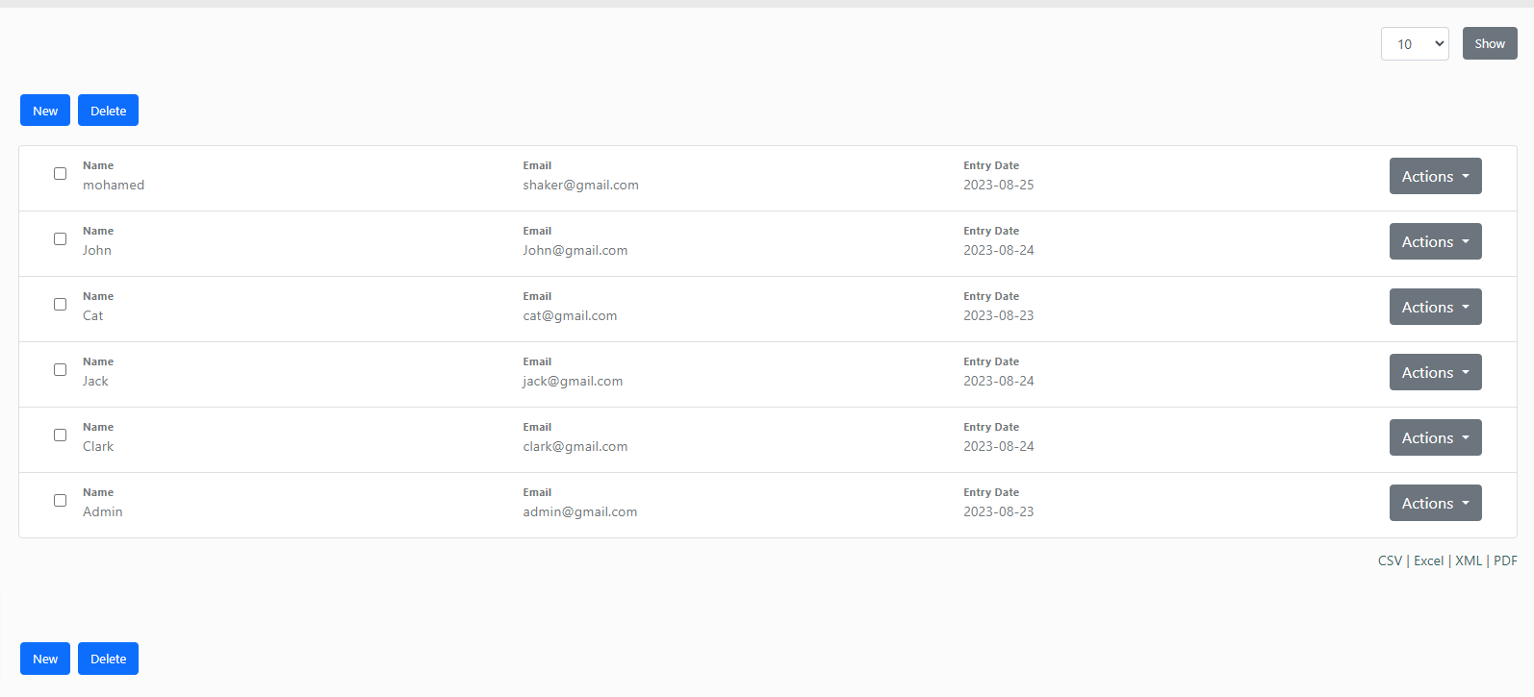Open the page size dropdown showing 10
Screen dimensions: 1534x697
coord(1414,44)
